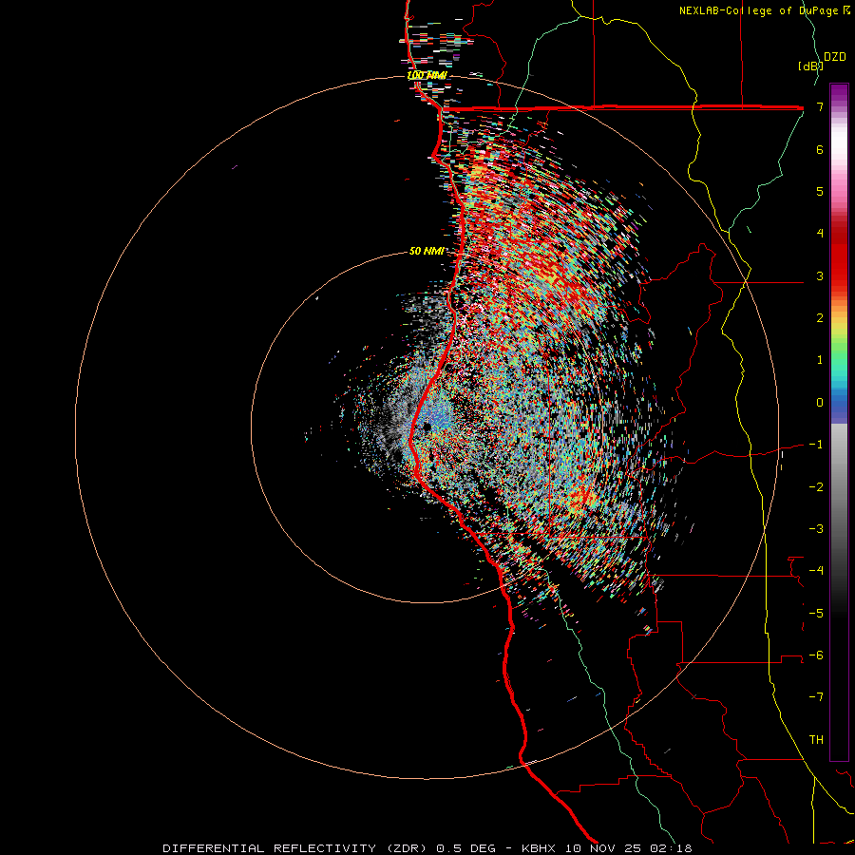The width and height of the screenshot is (855, 855).
Task: Click the -5 value on the scale
Action: [x=816, y=613]
